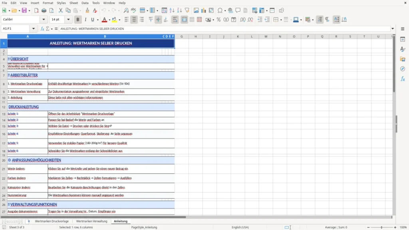The image size is (409, 230).
Task: Insert a comment
Action: point(238,10)
